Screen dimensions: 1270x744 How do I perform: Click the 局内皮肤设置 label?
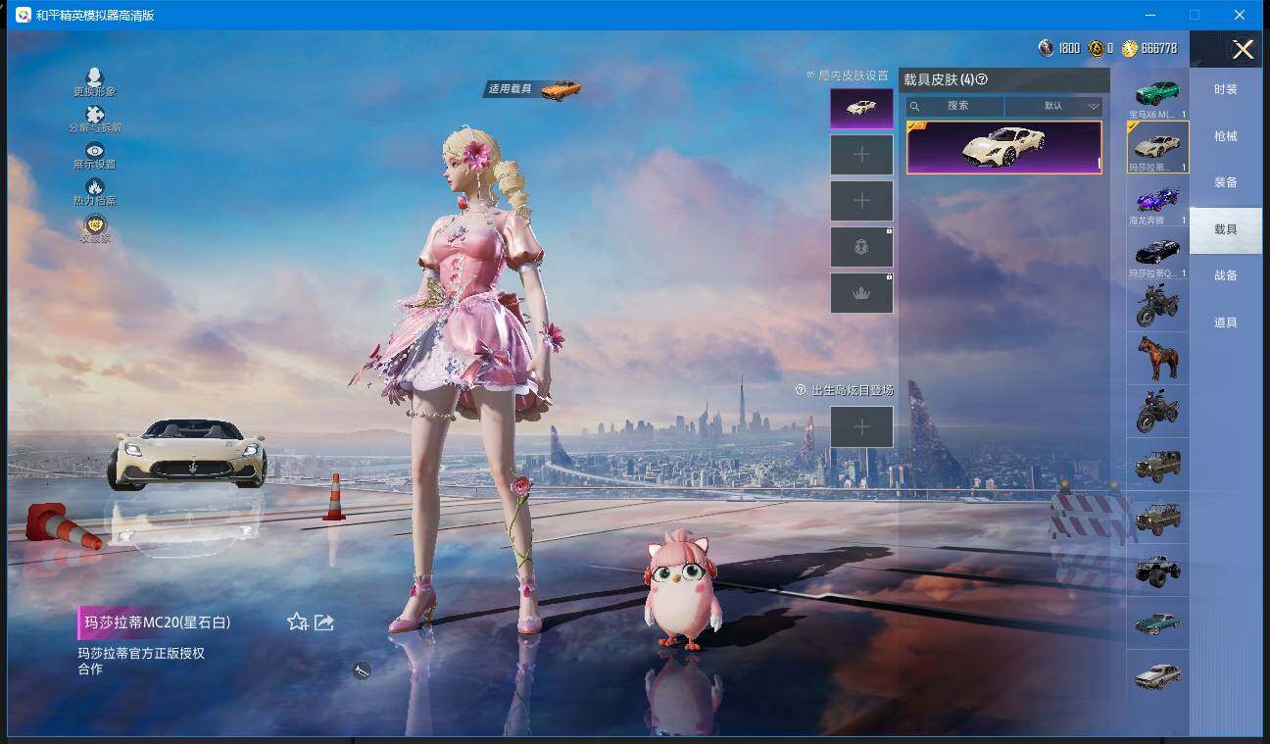[854, 75]
